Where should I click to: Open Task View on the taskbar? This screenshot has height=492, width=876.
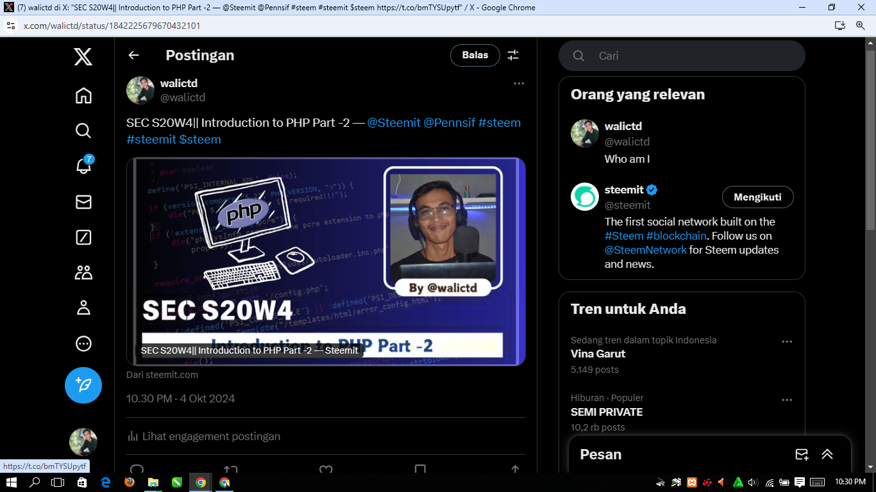(x=58, y=482)
